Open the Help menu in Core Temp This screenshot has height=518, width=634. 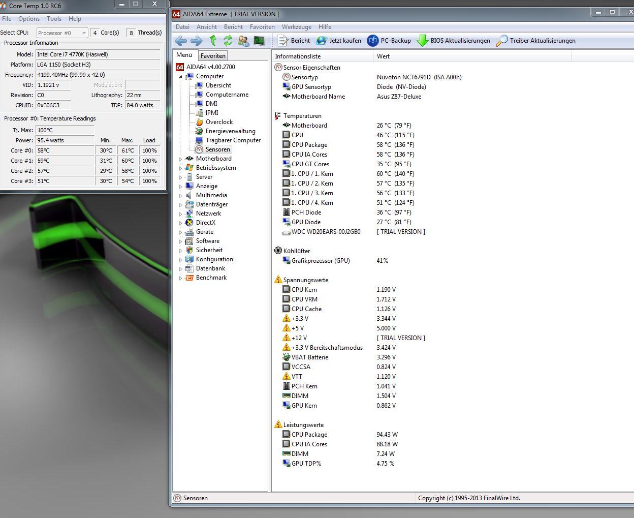[75, 19]
